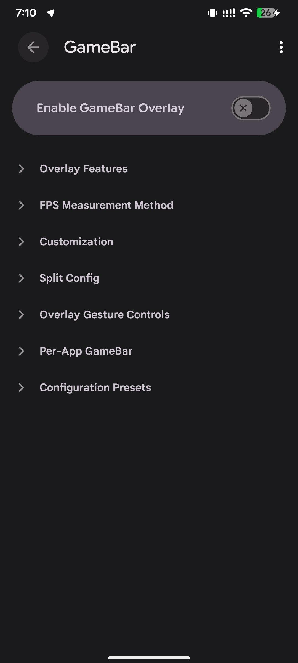Expand the Split Config chevron
This screenshot has width=298, height=663.
[x=21, y=278]
